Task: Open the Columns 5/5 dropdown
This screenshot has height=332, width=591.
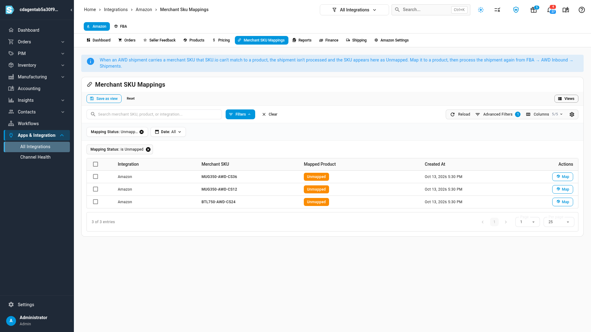Action: (x=545, y=114)
